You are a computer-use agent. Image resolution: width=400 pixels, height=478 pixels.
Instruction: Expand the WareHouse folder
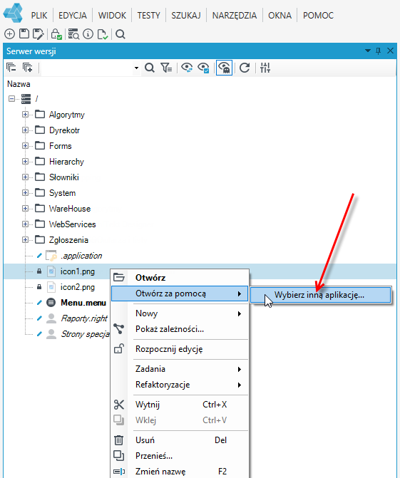tap(25, 209)
